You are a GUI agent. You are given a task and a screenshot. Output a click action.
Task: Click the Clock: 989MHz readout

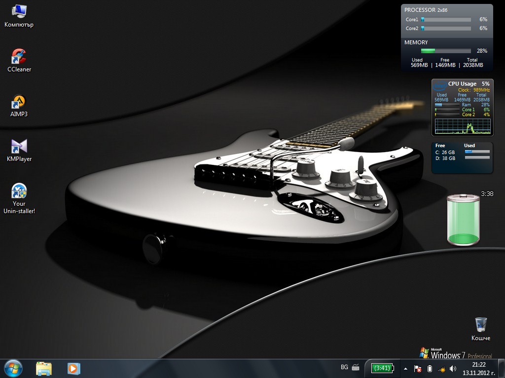474,90
